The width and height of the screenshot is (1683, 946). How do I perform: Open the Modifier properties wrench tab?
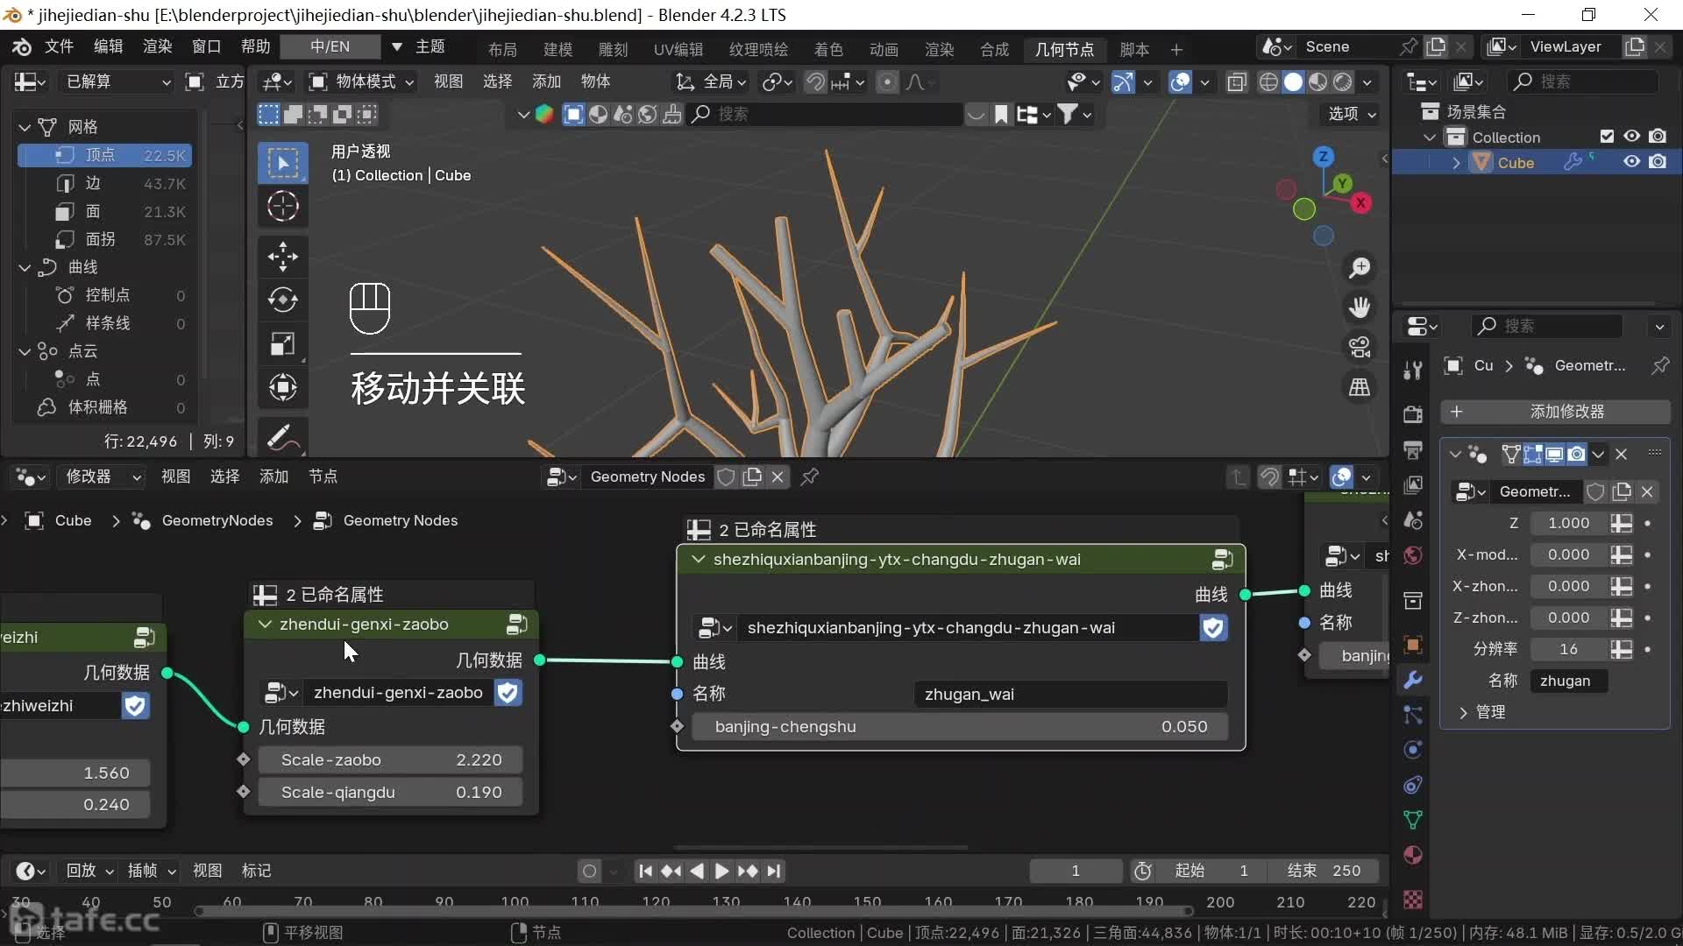pos(1413,681)
